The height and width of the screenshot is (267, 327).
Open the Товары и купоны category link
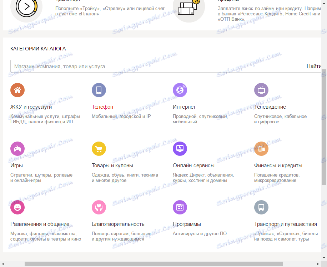coord(112,165)
